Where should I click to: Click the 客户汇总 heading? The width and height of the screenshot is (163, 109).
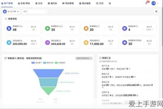(x=105, y=66)
